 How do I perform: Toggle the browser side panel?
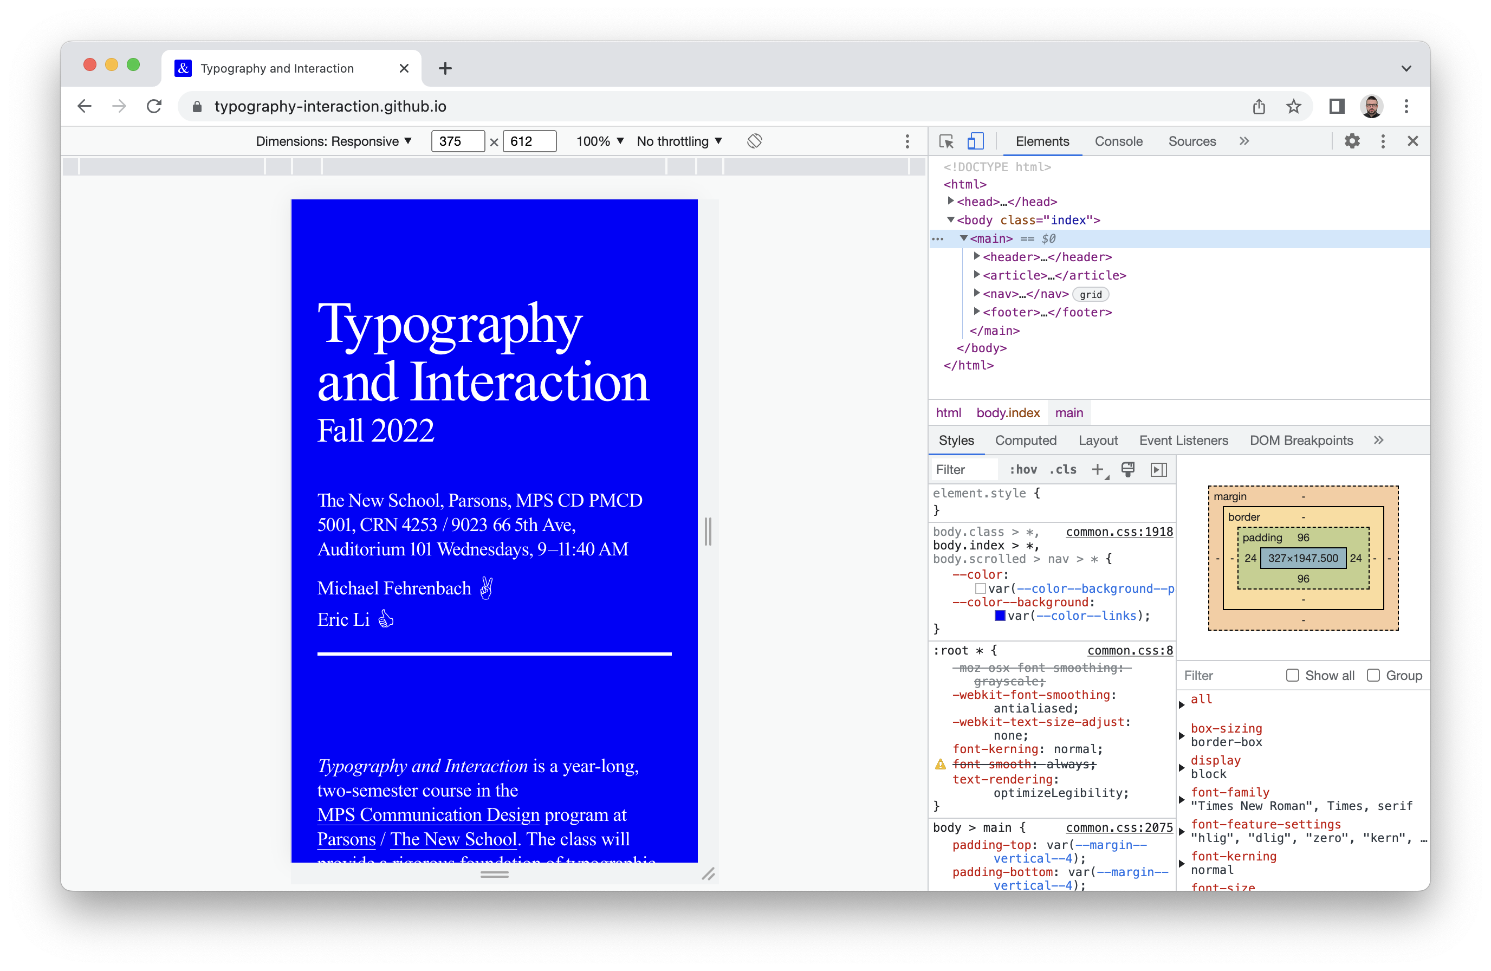tap(1336, 107)
